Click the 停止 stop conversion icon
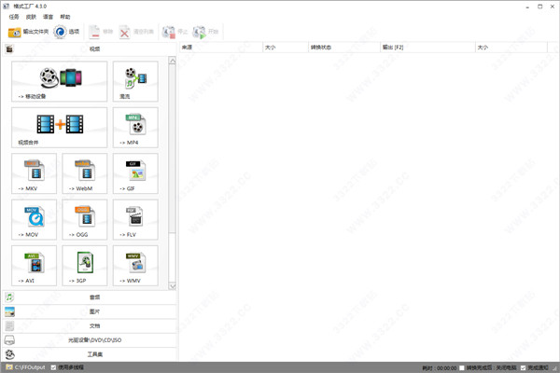 (169, 32)
